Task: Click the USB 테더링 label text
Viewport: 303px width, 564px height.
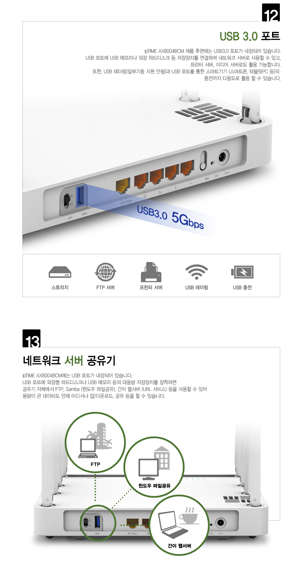Action: (197, 288)
